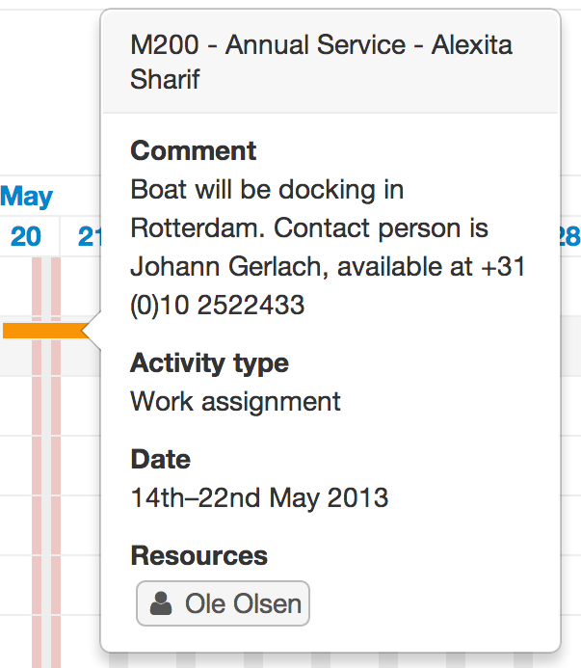Viewport: 581px width, 668px height.
Task: Click the comment text about Rotterdam docking
Action: click(x=328, y=247)
